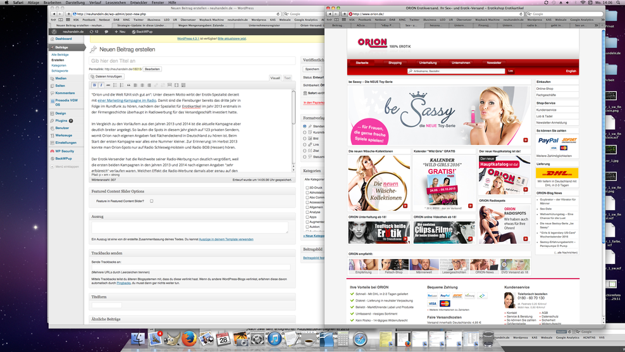The image size is (625, 352).
Task: Click Bearbeiten next to the permalink
Action: tap(152, 69)
